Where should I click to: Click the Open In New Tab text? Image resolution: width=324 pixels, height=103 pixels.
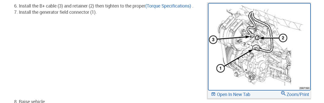233,94
